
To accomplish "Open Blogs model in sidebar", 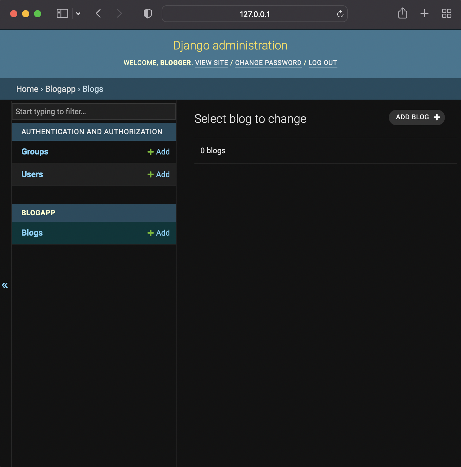I will [32, 233].
